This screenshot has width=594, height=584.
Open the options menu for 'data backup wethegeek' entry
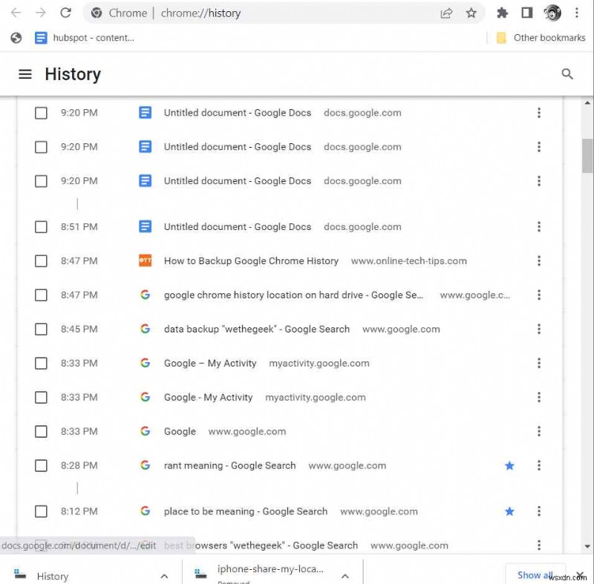pyautogui.click(x=539, y=329)
